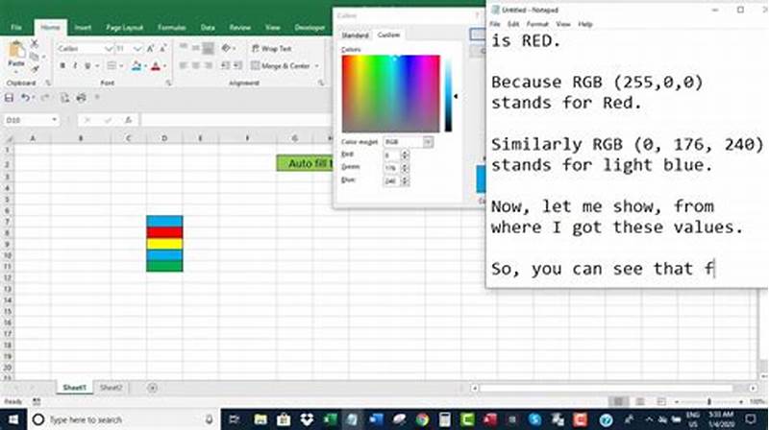Click the Increase Font Size icon

[x=151, y=48]
